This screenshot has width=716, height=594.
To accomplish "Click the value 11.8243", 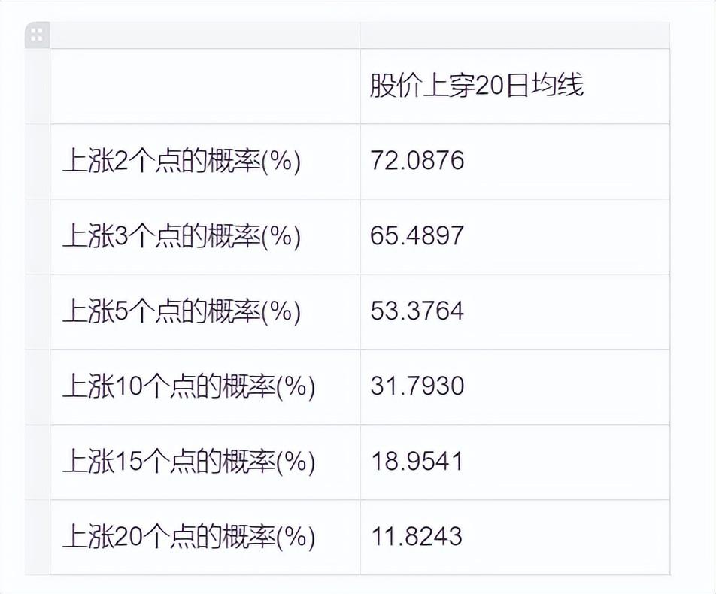I will pyautogui.click(x=417, y=537).
